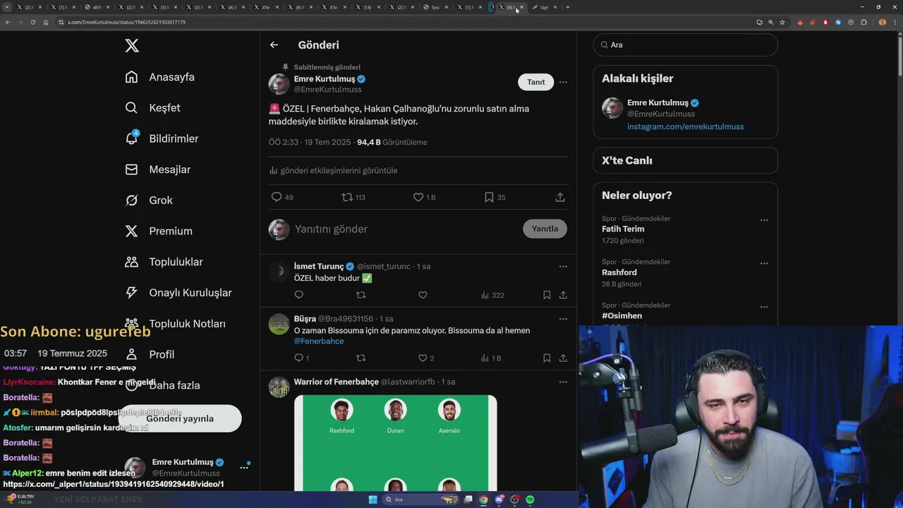Open Keşfet from the sidebar
The image size is (903, 508).
click(152, 108)
